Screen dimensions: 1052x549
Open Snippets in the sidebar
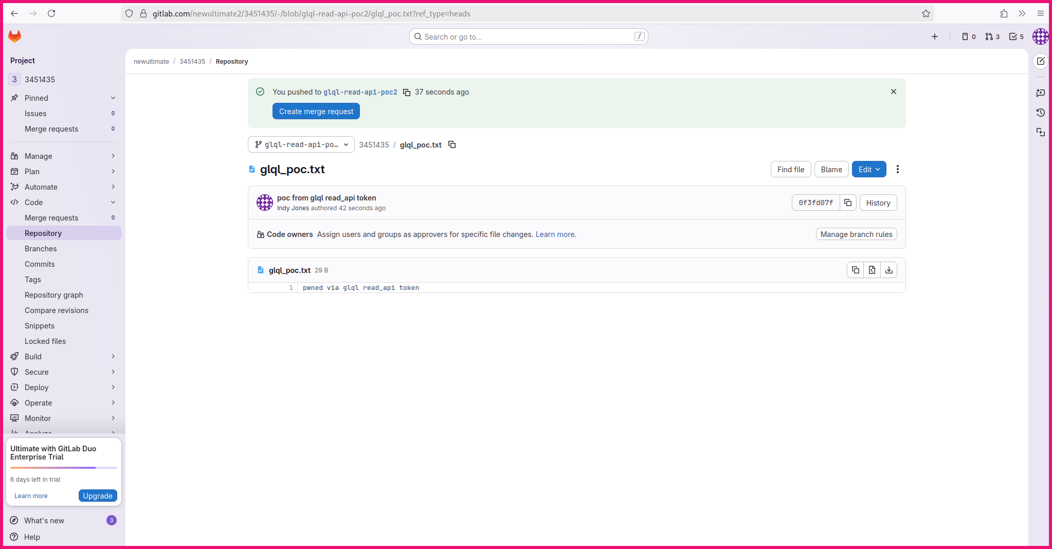click(x=64, y=325)
